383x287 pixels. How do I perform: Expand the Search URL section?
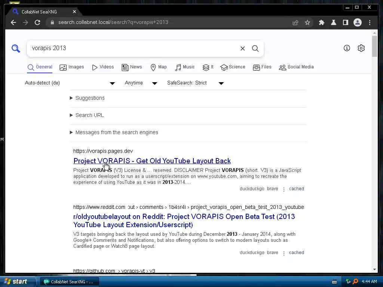(x=87, y=115)
